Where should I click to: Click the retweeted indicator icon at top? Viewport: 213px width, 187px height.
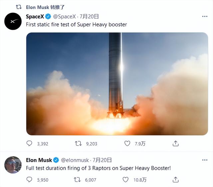tap(19, 7)
